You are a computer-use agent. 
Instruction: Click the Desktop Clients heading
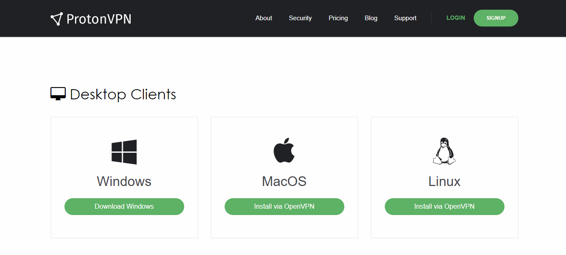pyautogui.click(x=123, y=94)
